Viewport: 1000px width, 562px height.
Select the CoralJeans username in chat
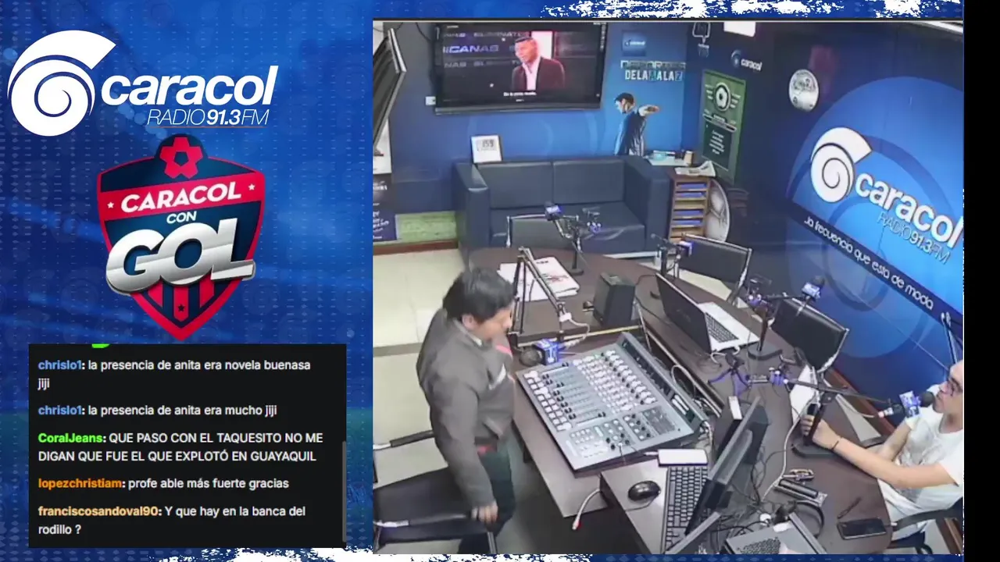coord(71,438)
